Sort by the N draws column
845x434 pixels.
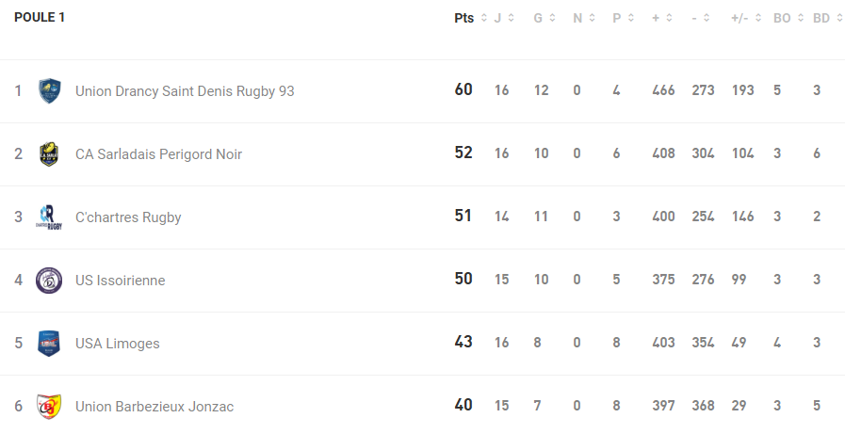591,18
